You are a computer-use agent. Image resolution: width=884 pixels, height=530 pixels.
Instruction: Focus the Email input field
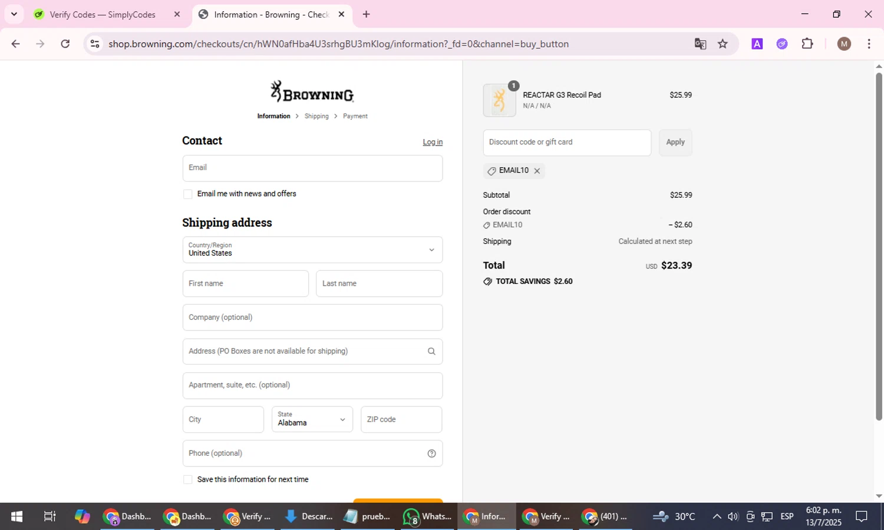(x=312, y=168)
